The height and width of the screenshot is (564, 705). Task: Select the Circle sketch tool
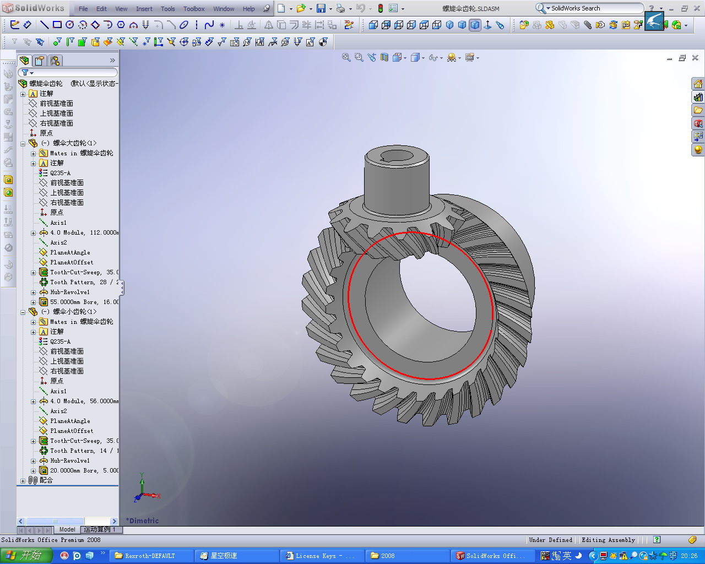click(69, 25)
